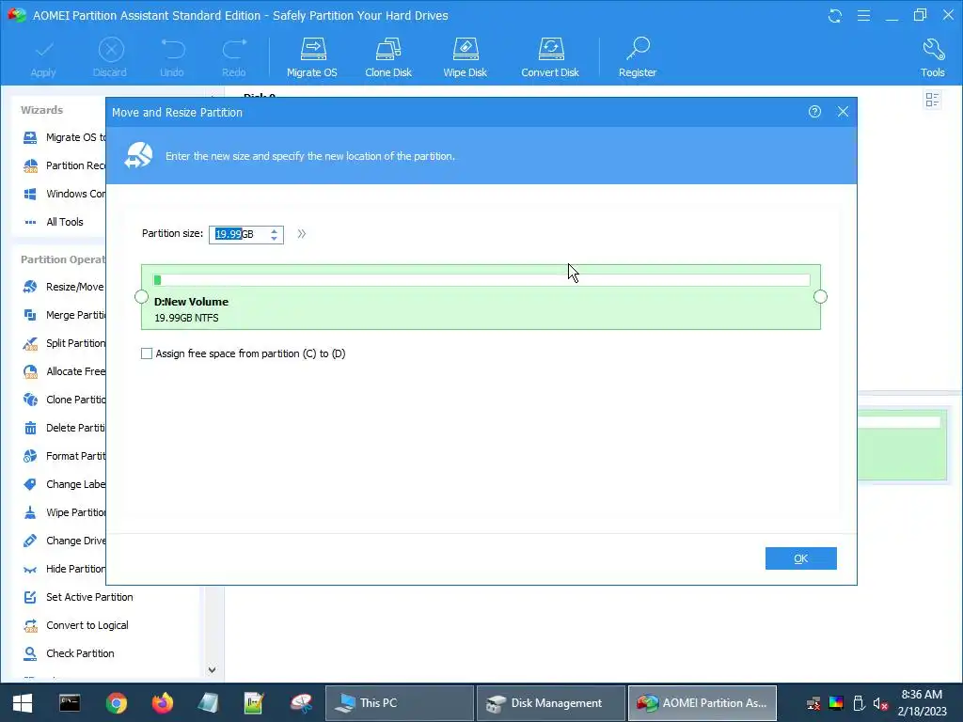Select Hide Partition operation
963x722 pixels.
[x=64, y=569]
